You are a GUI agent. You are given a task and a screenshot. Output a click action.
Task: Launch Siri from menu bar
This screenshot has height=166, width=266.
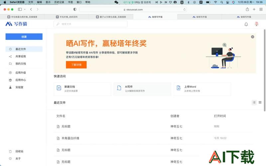point(233,2)
